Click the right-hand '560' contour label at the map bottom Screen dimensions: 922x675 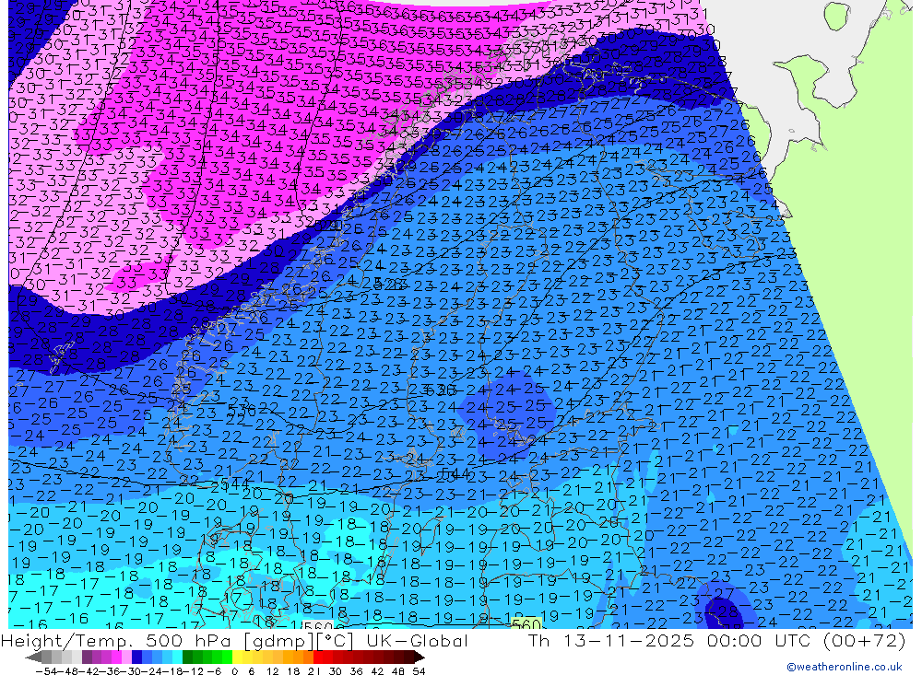pos(526,623)
